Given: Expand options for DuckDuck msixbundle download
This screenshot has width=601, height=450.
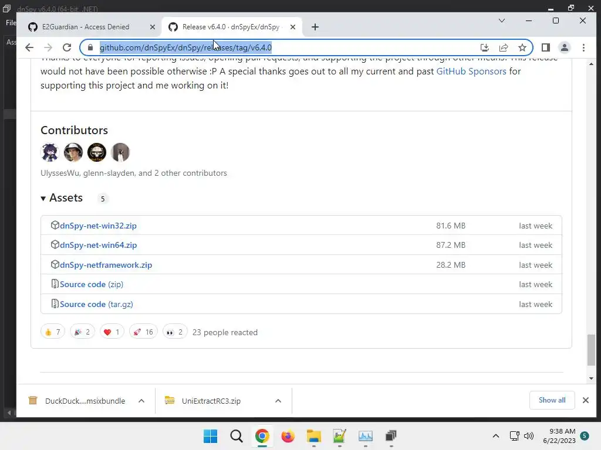Looking at the screenshot, I should pos(141,401).
